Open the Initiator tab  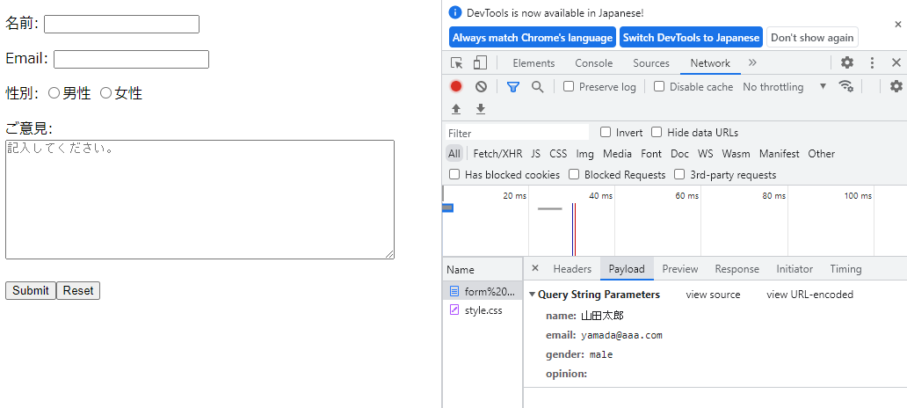pyautogui.click(x=795, y=269)
